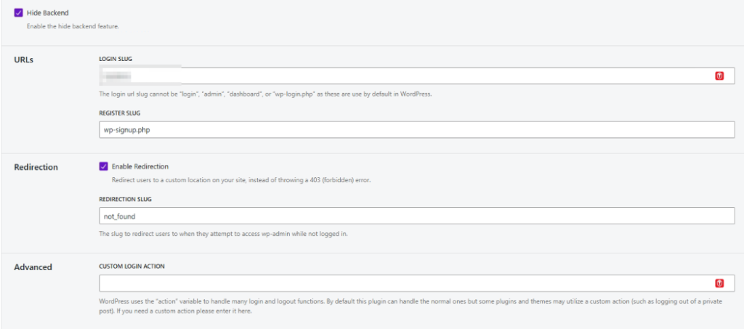Focus the empty Custom Login Action field
This screenshot has height=329, width=744.
click(416, 283)
